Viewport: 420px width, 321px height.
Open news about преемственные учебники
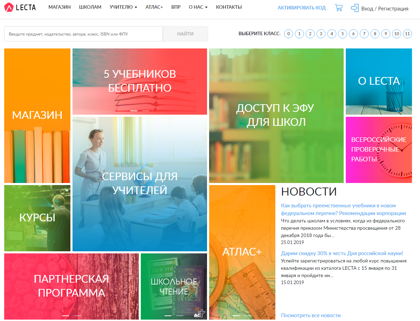pos(343,209)
